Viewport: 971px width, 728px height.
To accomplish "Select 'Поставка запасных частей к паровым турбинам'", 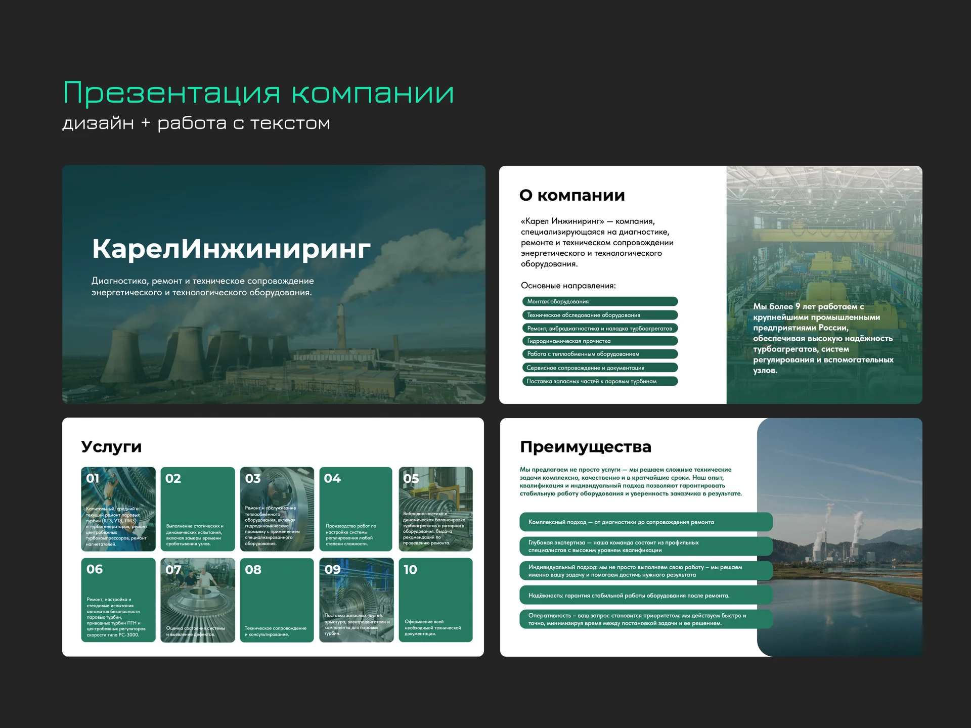I will click(600, 381).
